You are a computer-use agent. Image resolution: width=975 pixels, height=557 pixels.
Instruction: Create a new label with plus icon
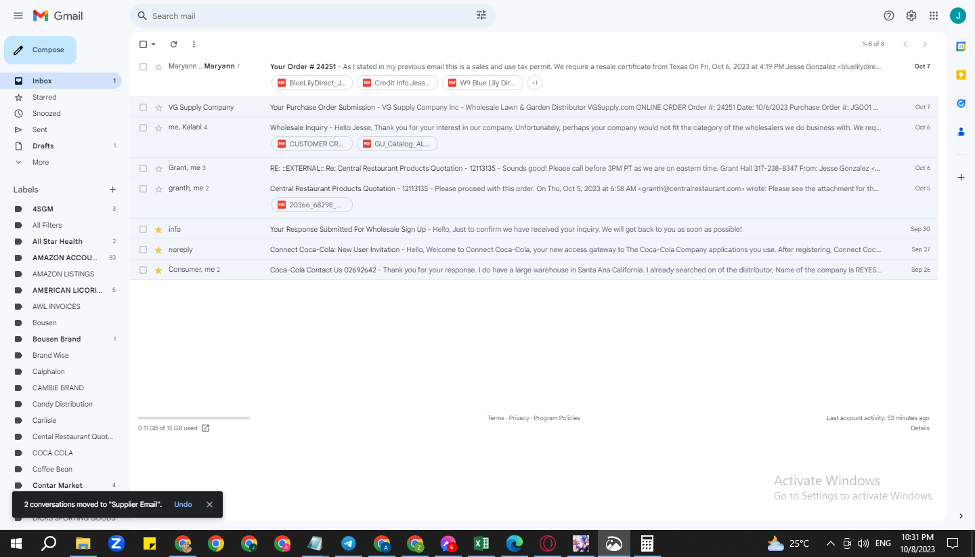pyautogui.click(x=112, y=190)
